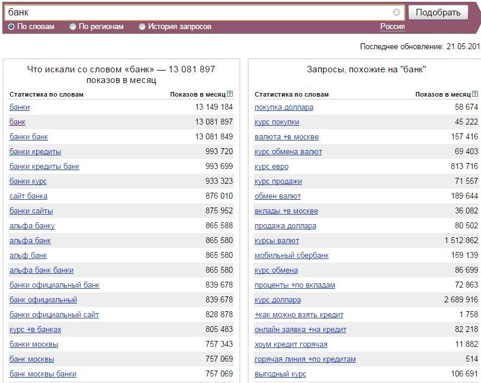Open the мобильный сбербанк link
481x383 pixels.
coord(291,255)
